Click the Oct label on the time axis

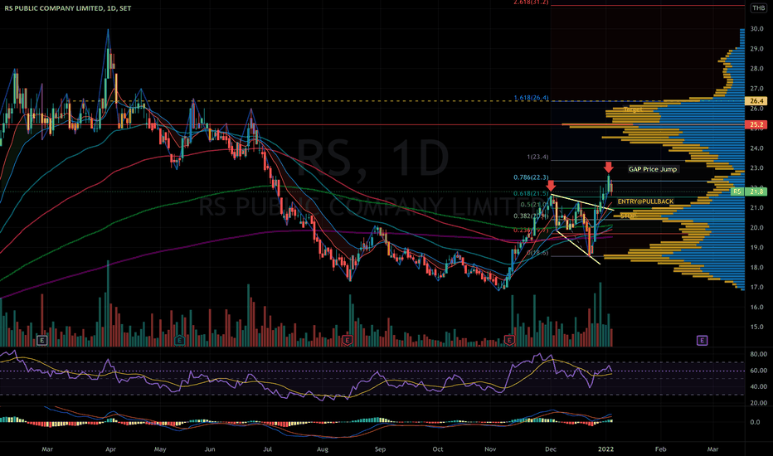coord(437,449)
